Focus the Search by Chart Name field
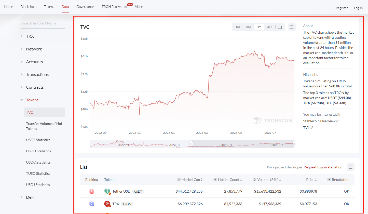The image size is (368, 214). coord(43,23)
